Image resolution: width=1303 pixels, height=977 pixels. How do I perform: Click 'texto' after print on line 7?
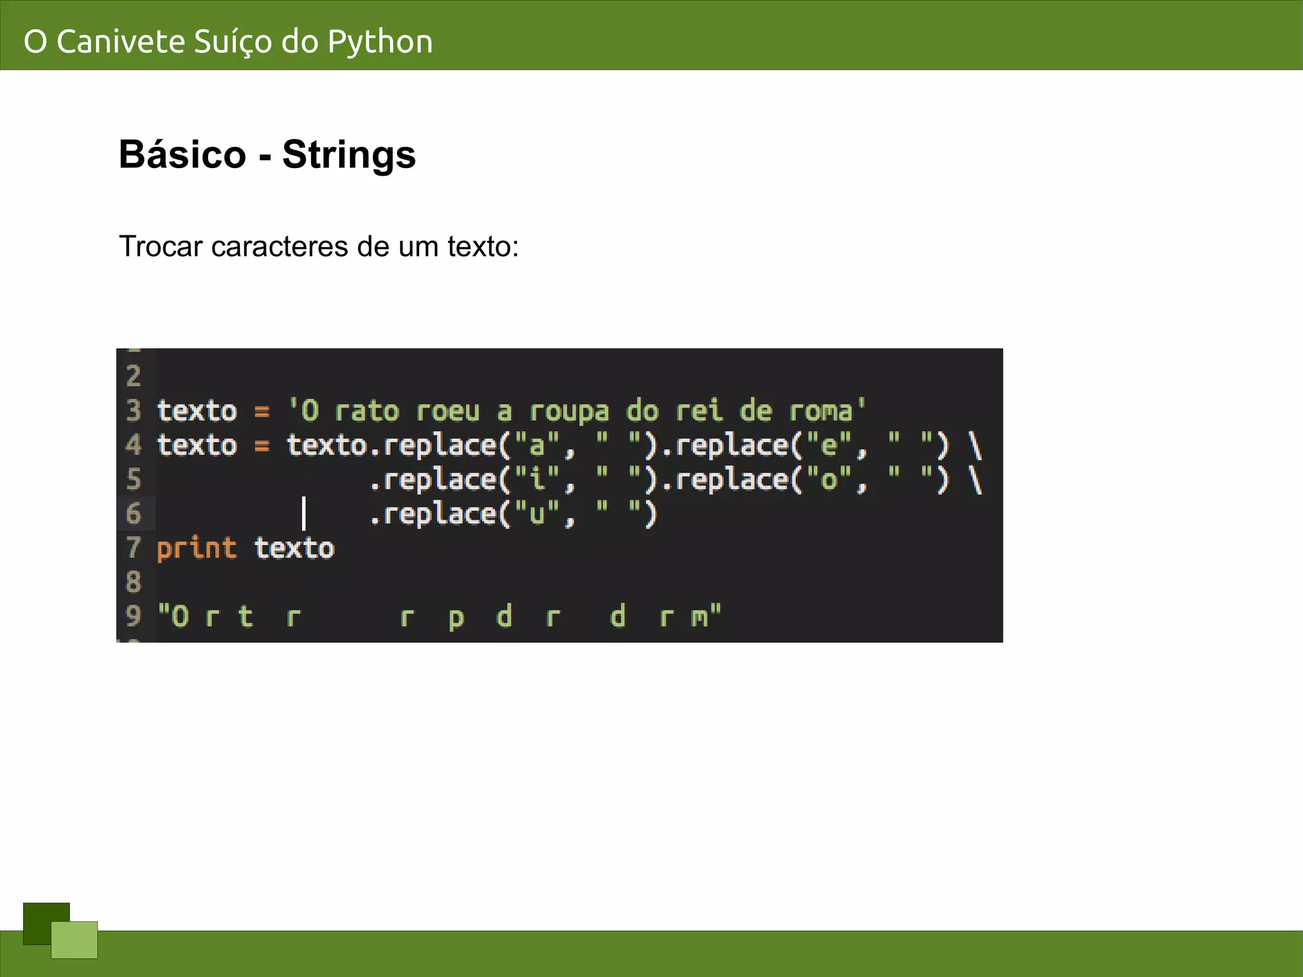click(295, 548)
